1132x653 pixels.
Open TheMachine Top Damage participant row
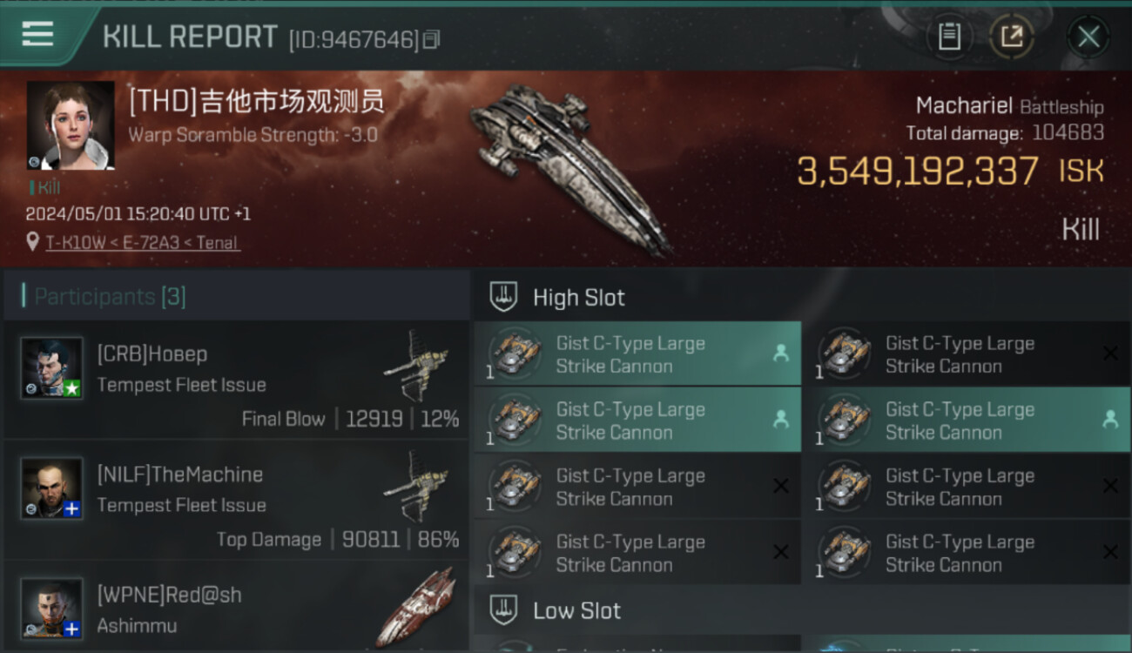(x=236, y=500)
